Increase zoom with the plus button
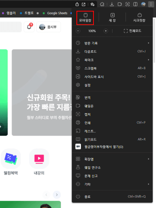Screen dimensions: 156x208 (x=106, y=31)
